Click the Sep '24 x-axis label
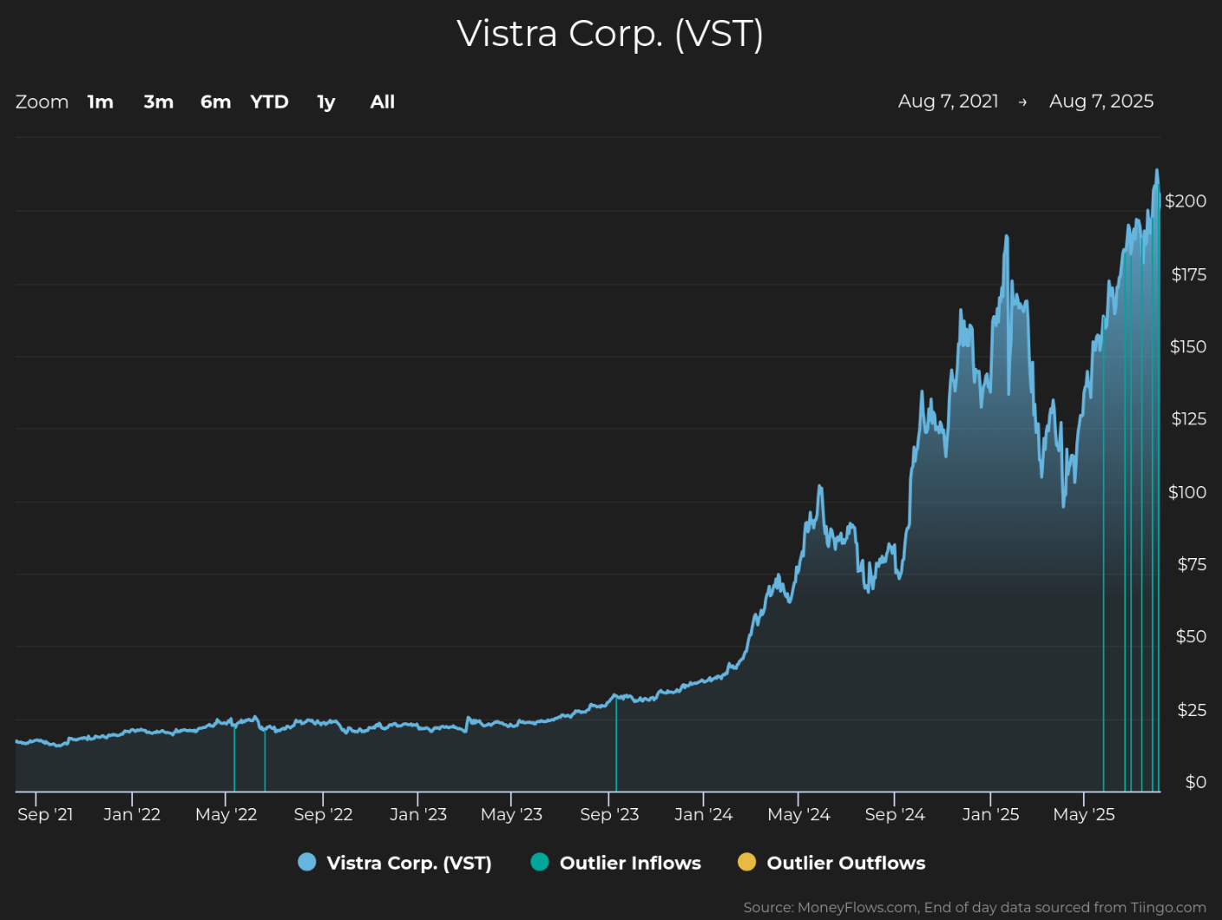The width and height of the screenshot is (1222, 920). pyautogui.click(x=895, y=815)
